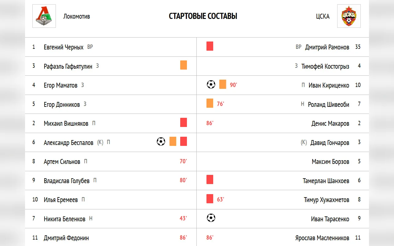The width and height of the screenshot is (394, 246).
Task: Click red card in Михаил Вишняков row
Action: click(x=184, y=123)
